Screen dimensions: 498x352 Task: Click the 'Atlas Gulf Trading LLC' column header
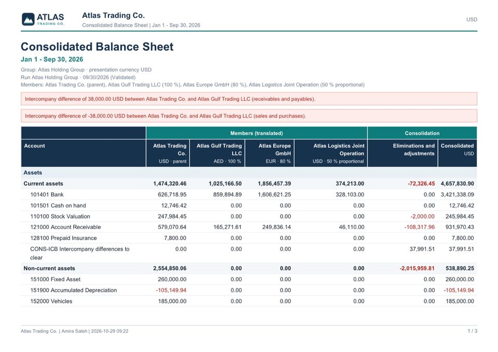click(x=217, y=153)
